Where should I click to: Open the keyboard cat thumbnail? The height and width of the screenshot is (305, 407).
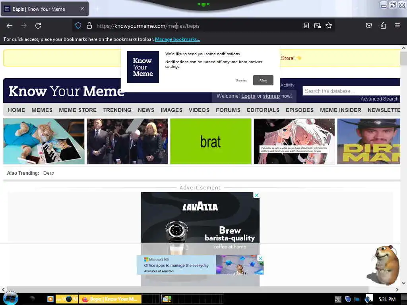point(44,141)
